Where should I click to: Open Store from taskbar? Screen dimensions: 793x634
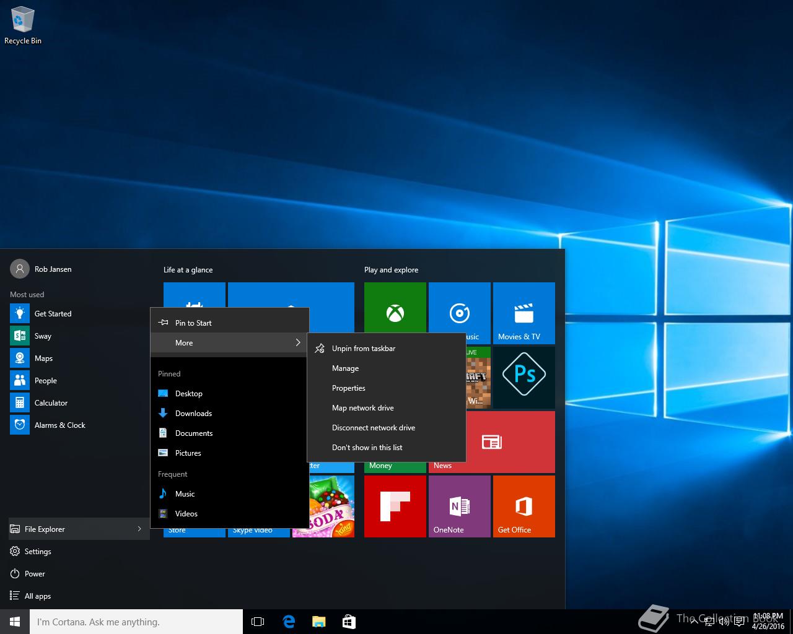349,622
